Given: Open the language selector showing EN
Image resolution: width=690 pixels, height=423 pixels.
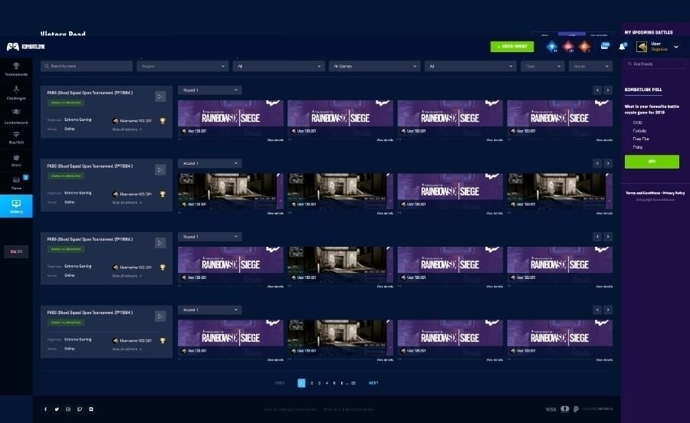Looking at the screenshot, I should pyautogui.click(x=16, y=251).
